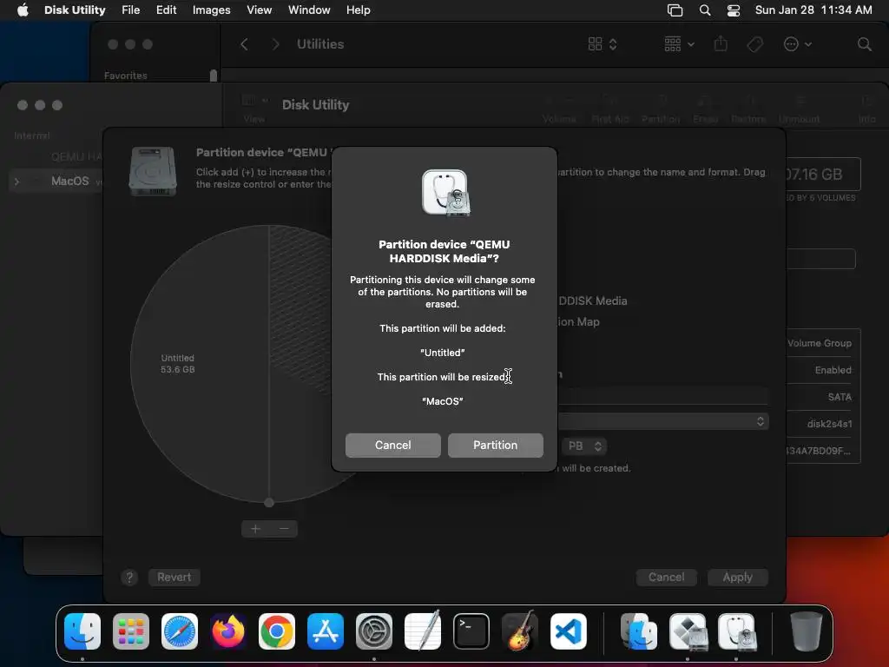Click Revert in partition sheet
889x667 pixels.
(x=174, y=578)
